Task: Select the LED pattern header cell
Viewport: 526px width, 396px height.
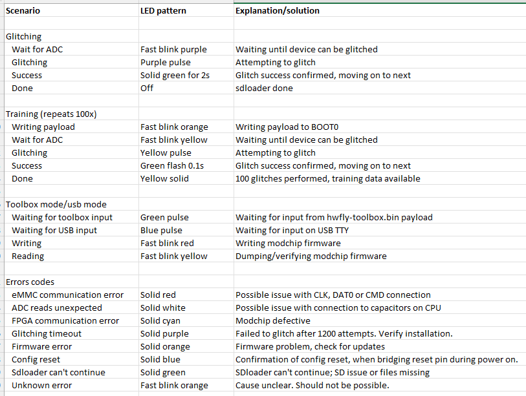Action: pos(186,10)
